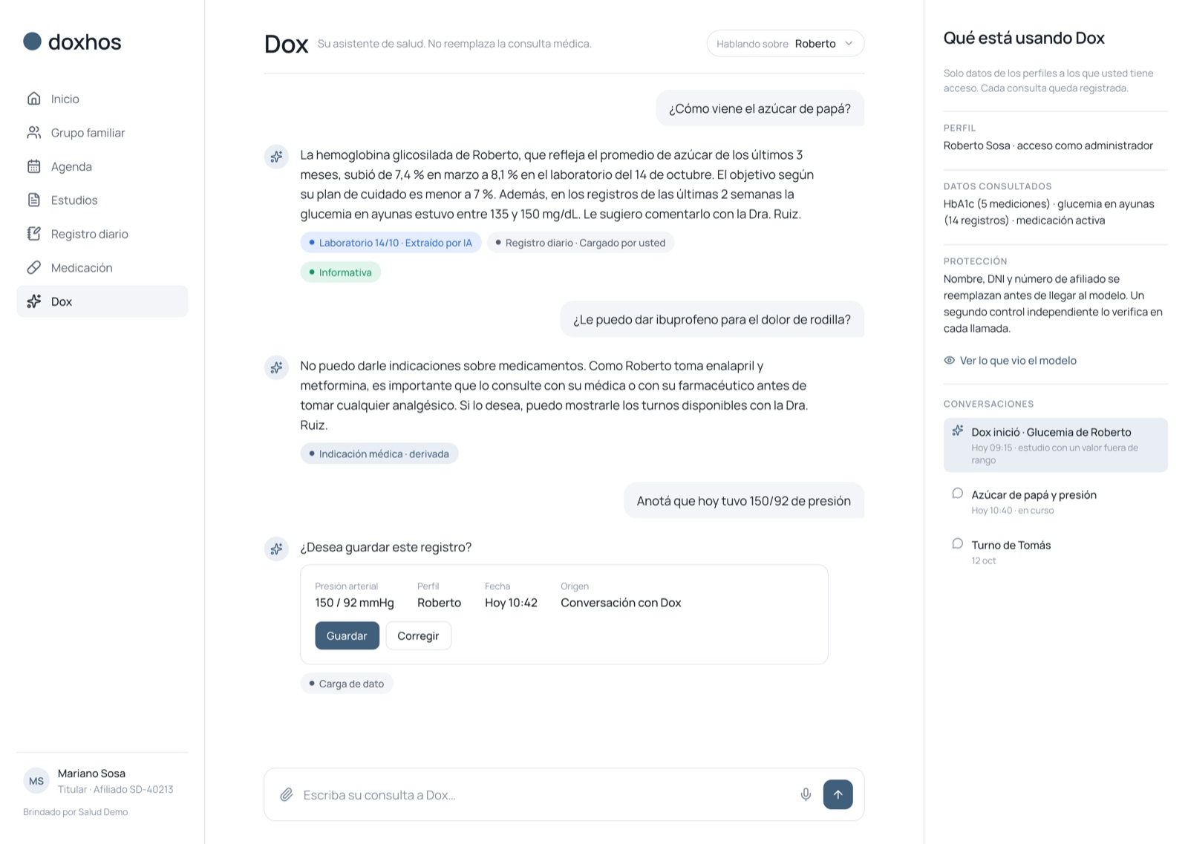Click the Brindado por Salud Demo text
Viewport: 1188px width, 844px height.
(75, 812)
